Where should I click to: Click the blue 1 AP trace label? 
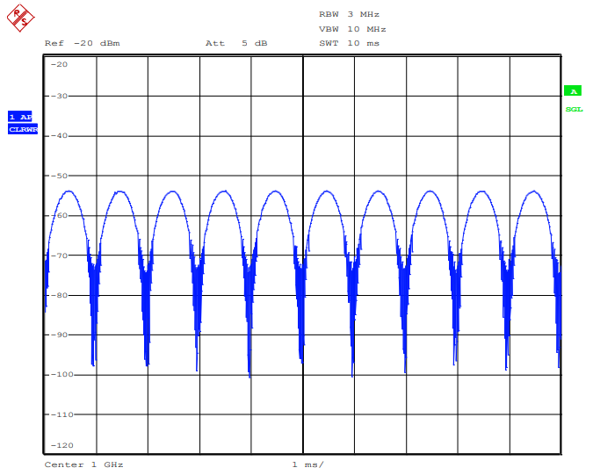pos(19,117)
